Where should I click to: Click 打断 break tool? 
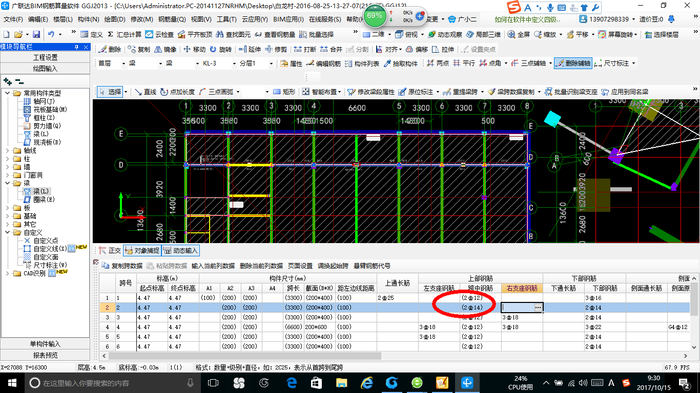click(305, 49)
